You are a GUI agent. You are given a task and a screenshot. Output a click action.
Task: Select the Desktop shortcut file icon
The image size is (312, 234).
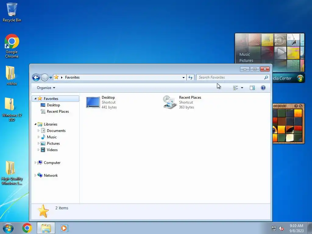click(93, 102)
